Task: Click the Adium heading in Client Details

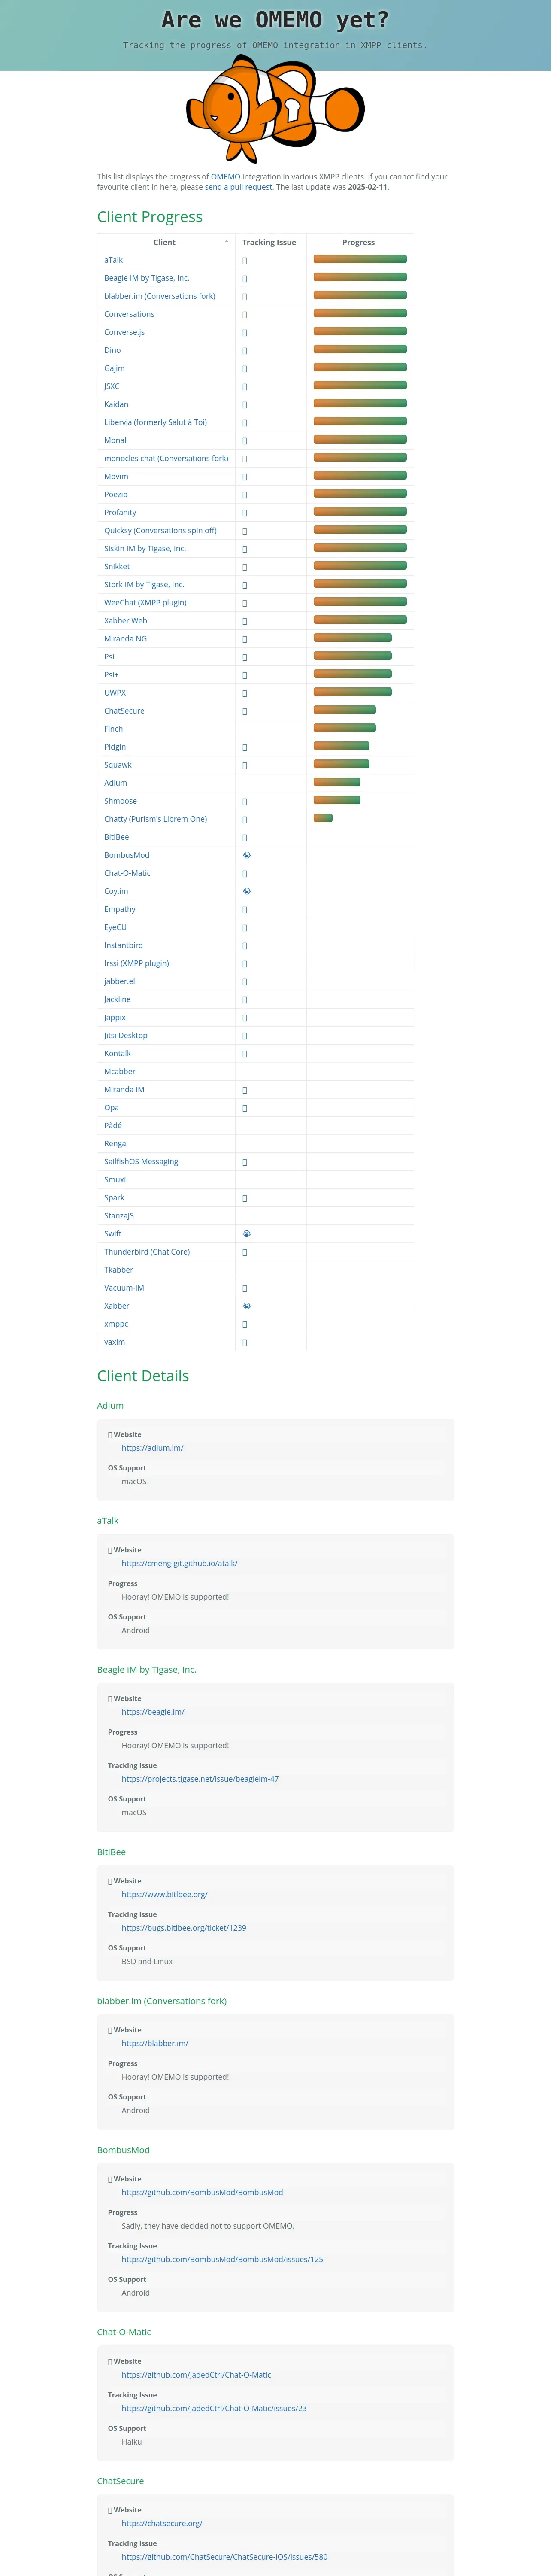Action: (x=110, y=1405)
